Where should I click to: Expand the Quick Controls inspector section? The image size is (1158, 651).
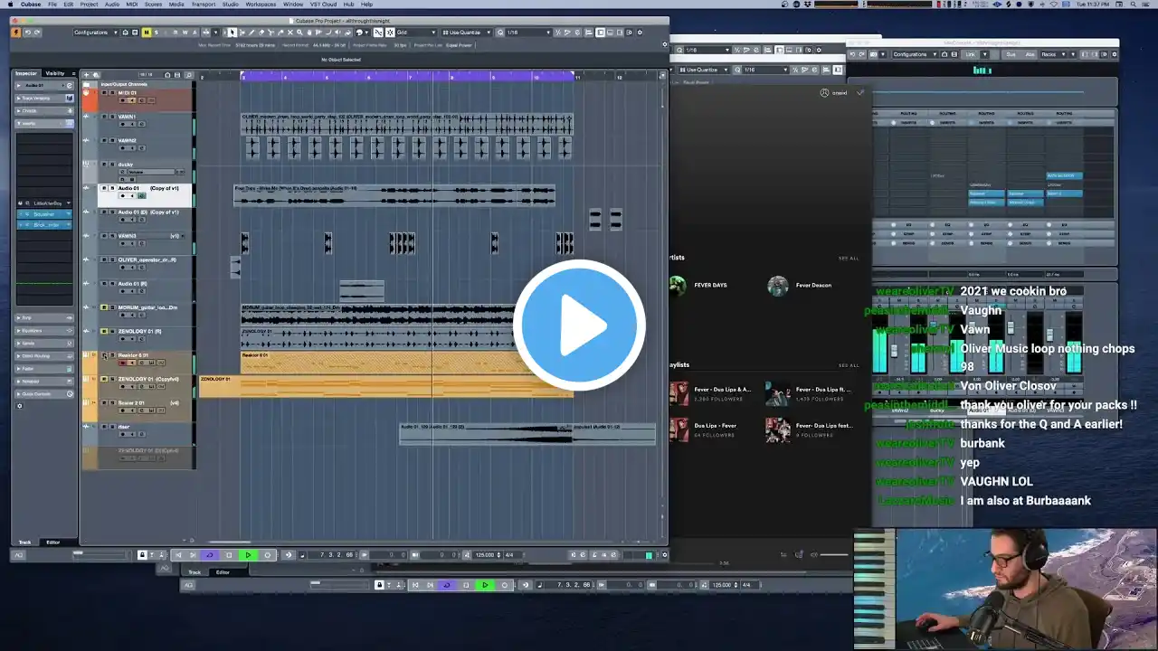tap(44, 393)
